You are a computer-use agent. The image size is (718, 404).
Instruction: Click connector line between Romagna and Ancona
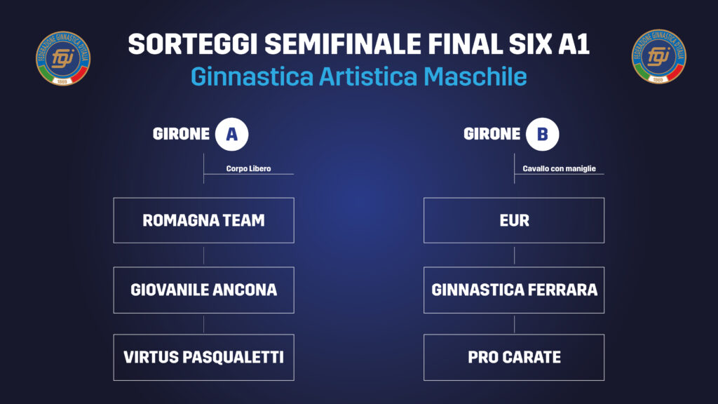204,255
